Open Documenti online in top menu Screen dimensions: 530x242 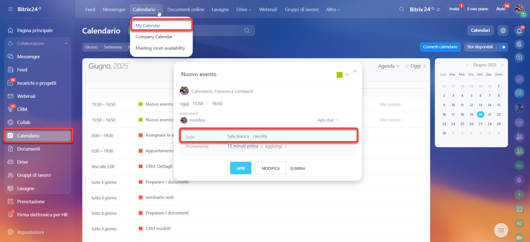point(185,10)
